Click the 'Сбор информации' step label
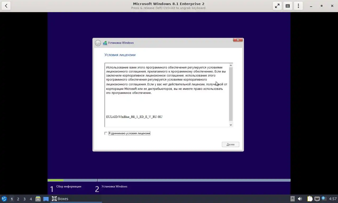Screen dimensions: 338x203 click(x=69, y=186)
